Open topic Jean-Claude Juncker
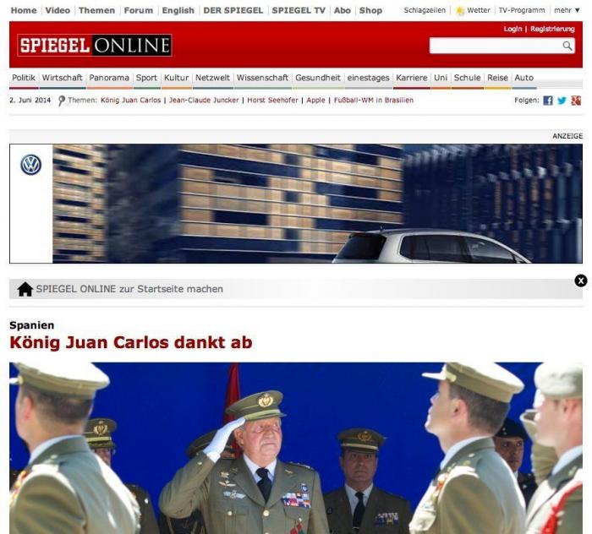Image resolution: width=592 pixels, height=534 pixels. 204,101
